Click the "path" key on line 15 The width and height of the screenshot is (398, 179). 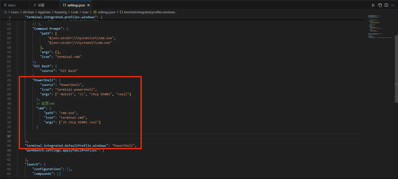[x=46, y=33]
